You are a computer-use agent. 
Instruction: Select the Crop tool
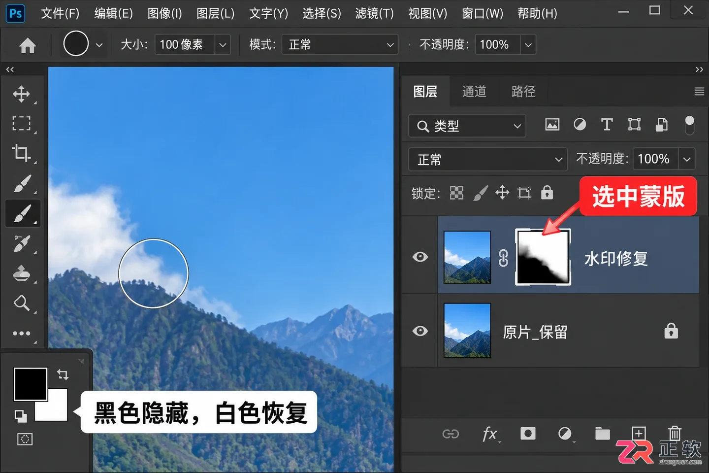(x=21, y=153)
